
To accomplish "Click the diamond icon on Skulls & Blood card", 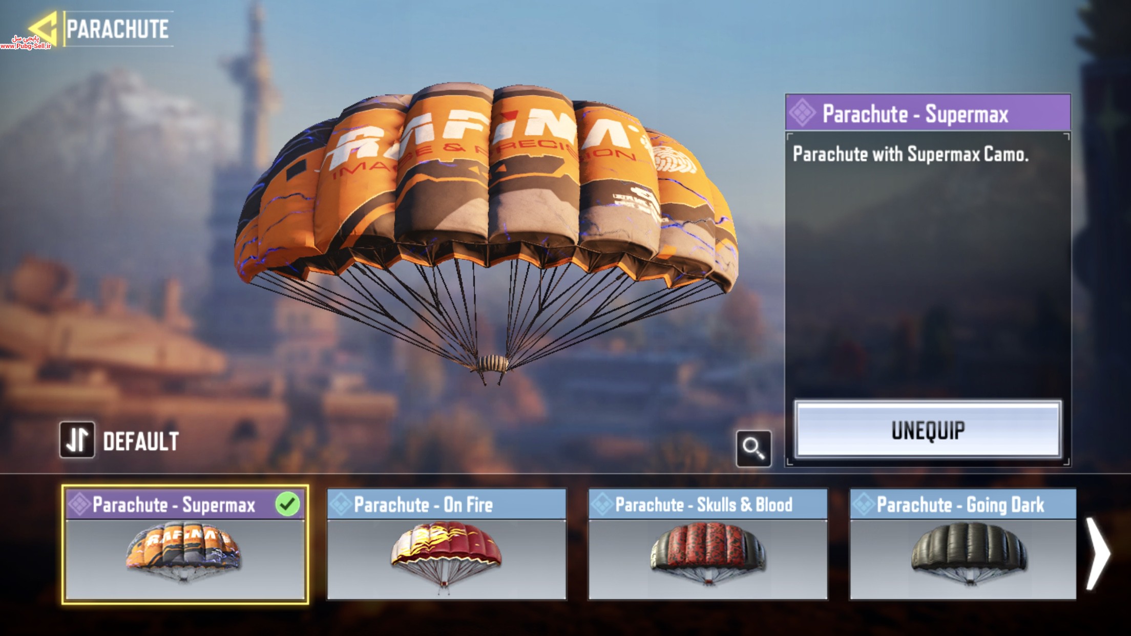I will pos(602,504).
